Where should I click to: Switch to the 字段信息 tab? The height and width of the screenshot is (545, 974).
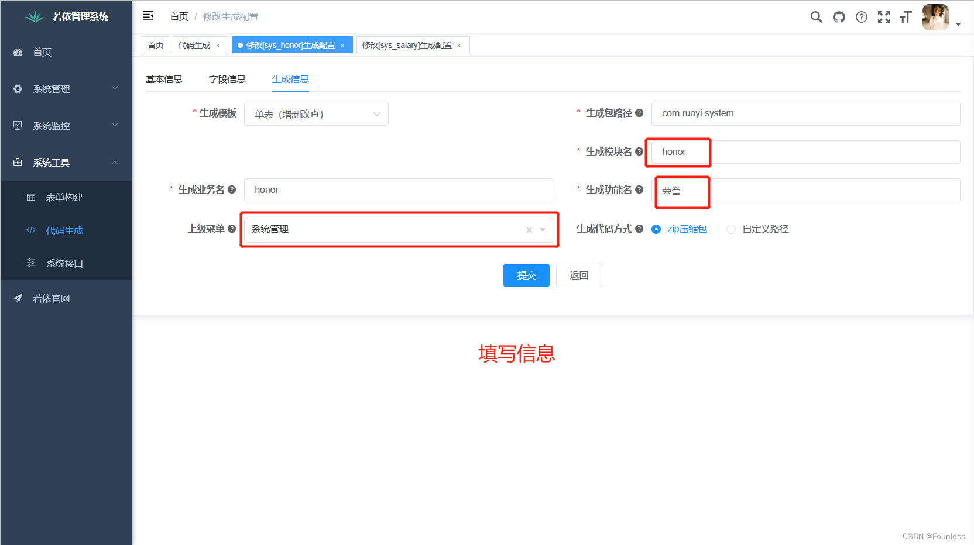pos(227,79)
